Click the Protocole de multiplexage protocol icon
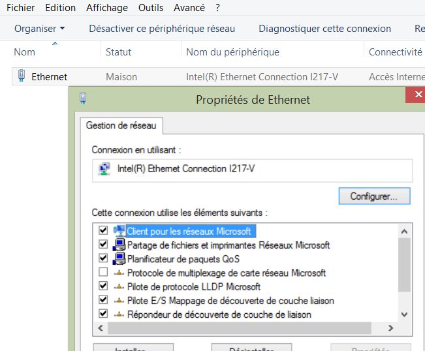 pyautogui.click(x=119, y=273)
